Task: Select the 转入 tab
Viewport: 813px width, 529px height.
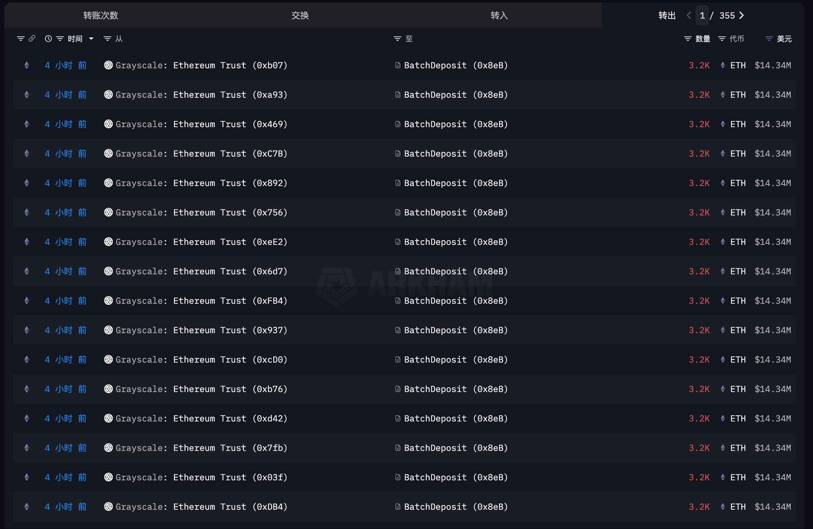Action: click(x=499, y=16)
